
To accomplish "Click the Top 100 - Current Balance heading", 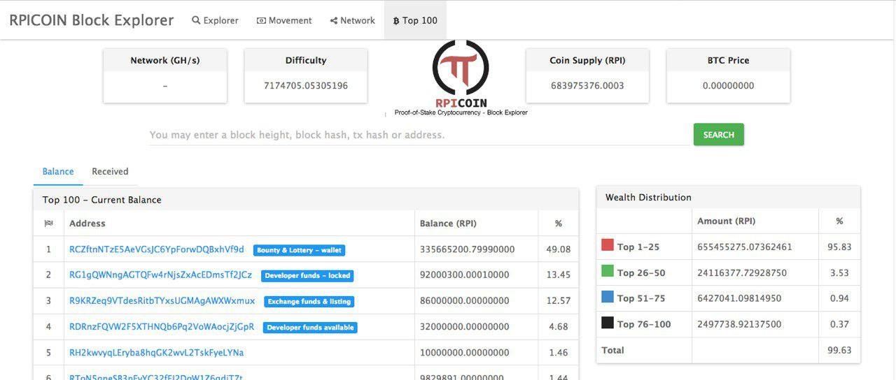I will pyautogui.click(x=102, y=200).
